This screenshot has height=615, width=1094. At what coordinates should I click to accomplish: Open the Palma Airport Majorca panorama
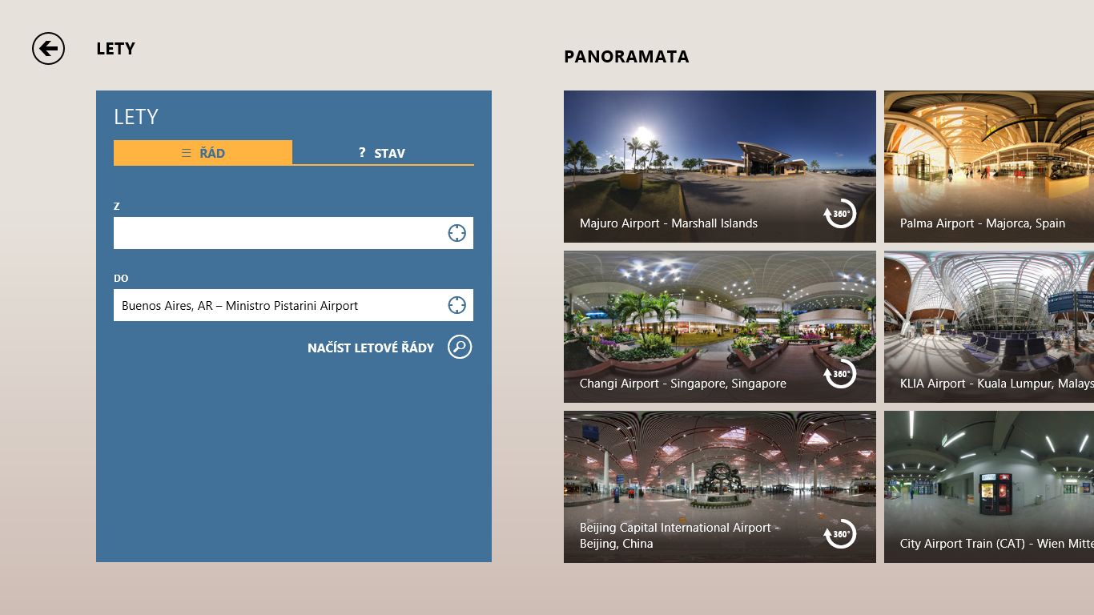coord(988,166)
